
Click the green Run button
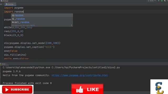pos(159,1)
